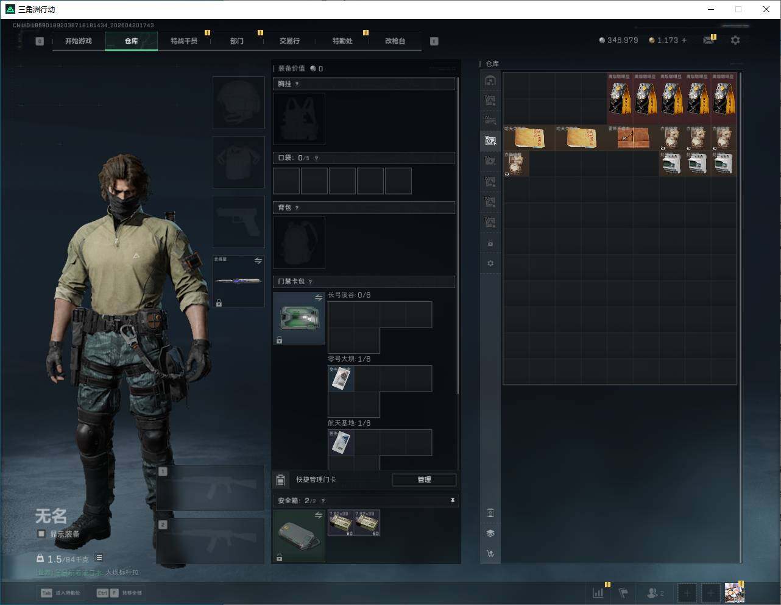The height and width of the screenshot is (605, 781).
Task: Switch to the 特战干员 tab
Action: point(184,41)
